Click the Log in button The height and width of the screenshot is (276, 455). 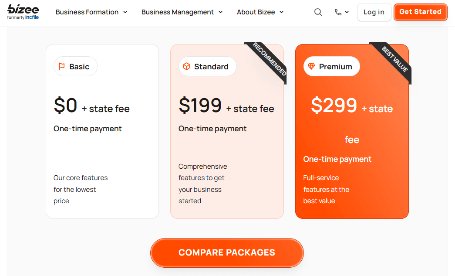(374, 12)
